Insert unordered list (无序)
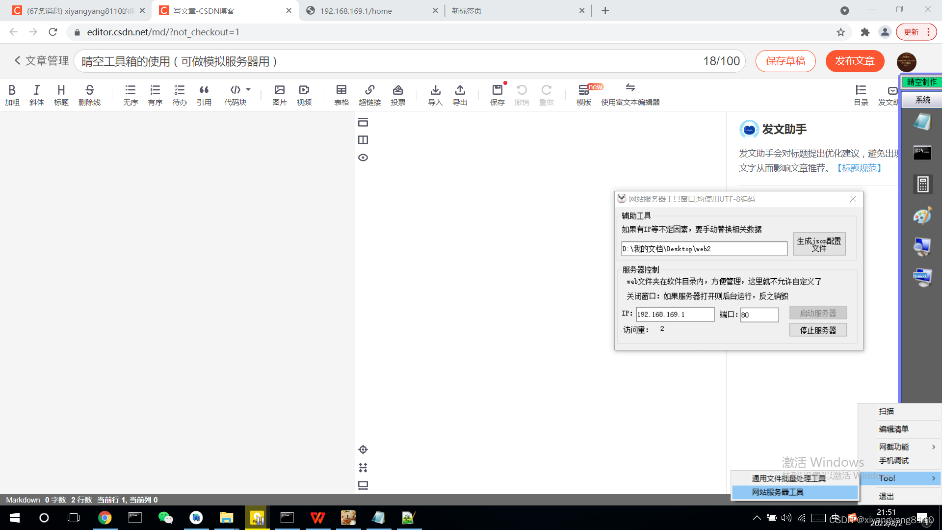Viewport: 942px width, 530px height. 131,95
